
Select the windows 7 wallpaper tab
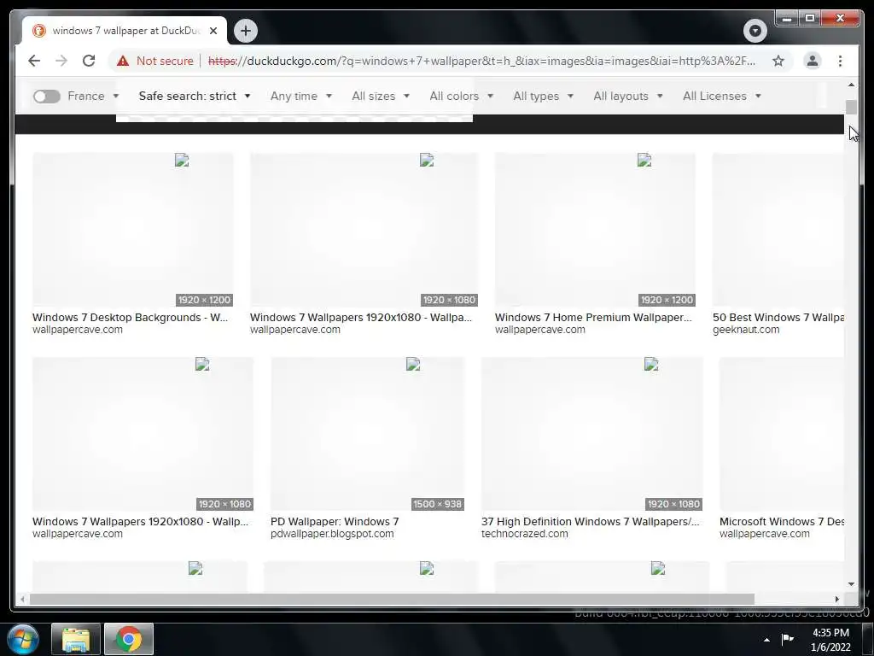coord(125,31)
